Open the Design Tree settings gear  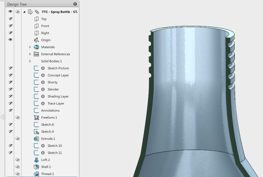tap(75, 4)
